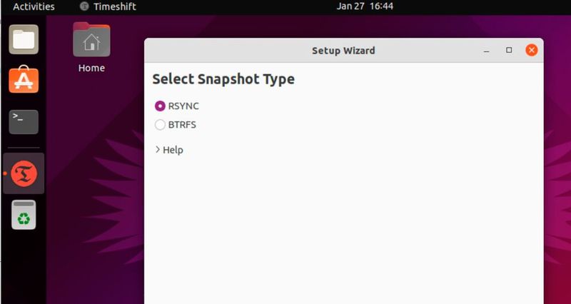Click the date and time clock

(x=365, y=6)
